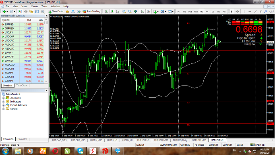The width and height of the screenshot is (275, 155).
Task: Open the New Chart dropdown arrow
Action: tap(7, 12)
